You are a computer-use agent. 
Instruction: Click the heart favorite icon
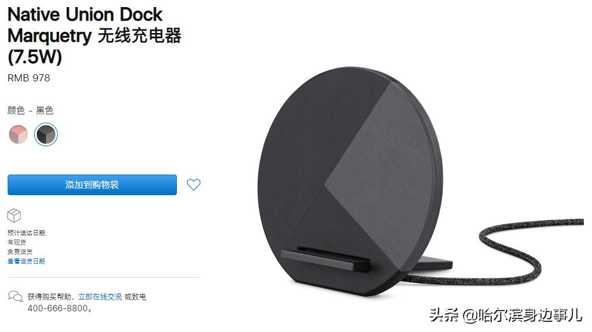tap(193, 185)
